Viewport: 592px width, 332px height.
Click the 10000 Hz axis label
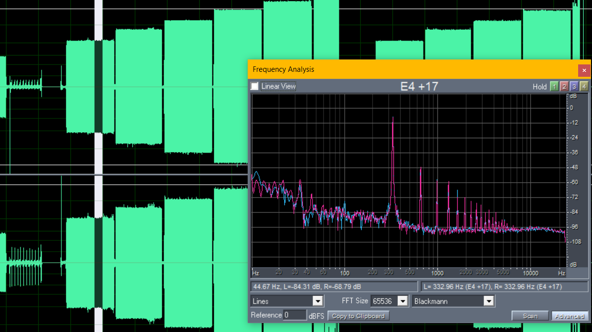click(x=530, y=273)
